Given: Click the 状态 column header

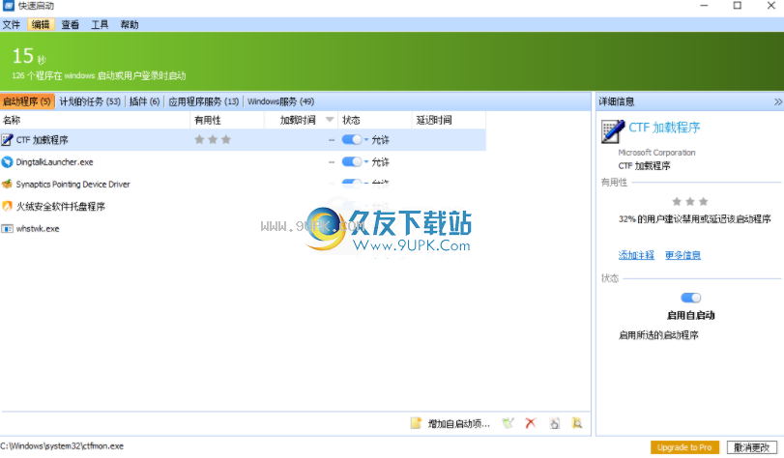Looking at the screenshot, I should (375, 120).
